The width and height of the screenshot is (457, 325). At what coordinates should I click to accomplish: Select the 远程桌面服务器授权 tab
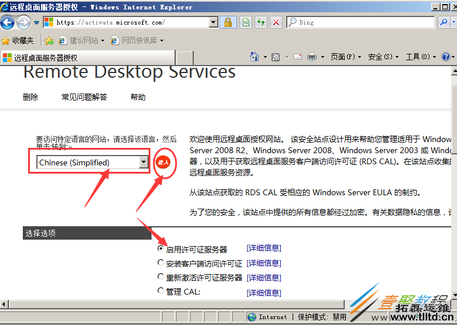88,58
